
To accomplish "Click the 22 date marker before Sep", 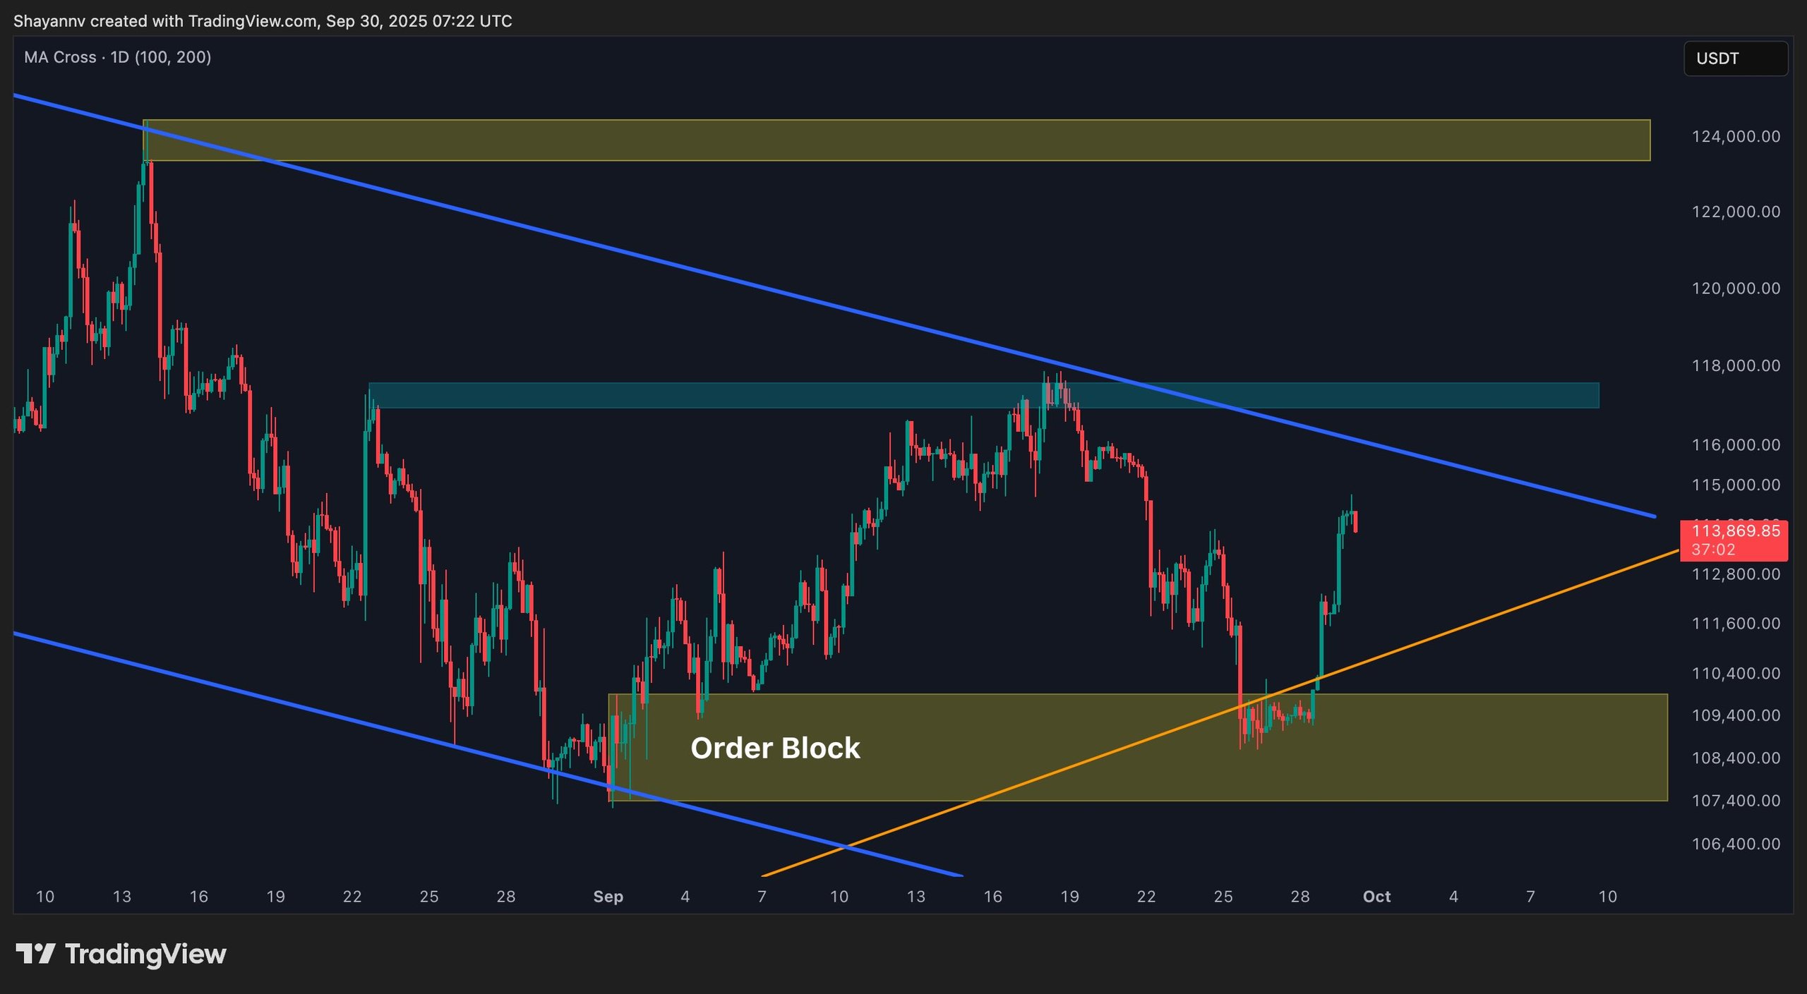I will pos(352,897).
